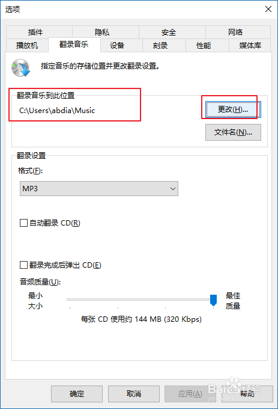The image size is (278, 409).
Task: Click the 取消 button
Action: coord(134,394)
